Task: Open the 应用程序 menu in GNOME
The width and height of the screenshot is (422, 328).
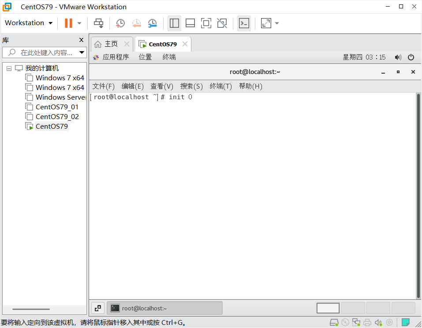Action: tap(111, 57)
